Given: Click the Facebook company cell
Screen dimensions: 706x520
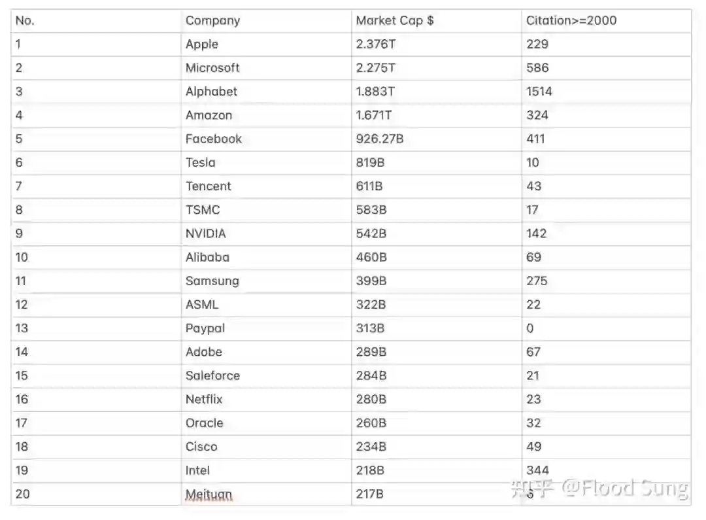Looking at the screenshot, I should tap(213, 139).
